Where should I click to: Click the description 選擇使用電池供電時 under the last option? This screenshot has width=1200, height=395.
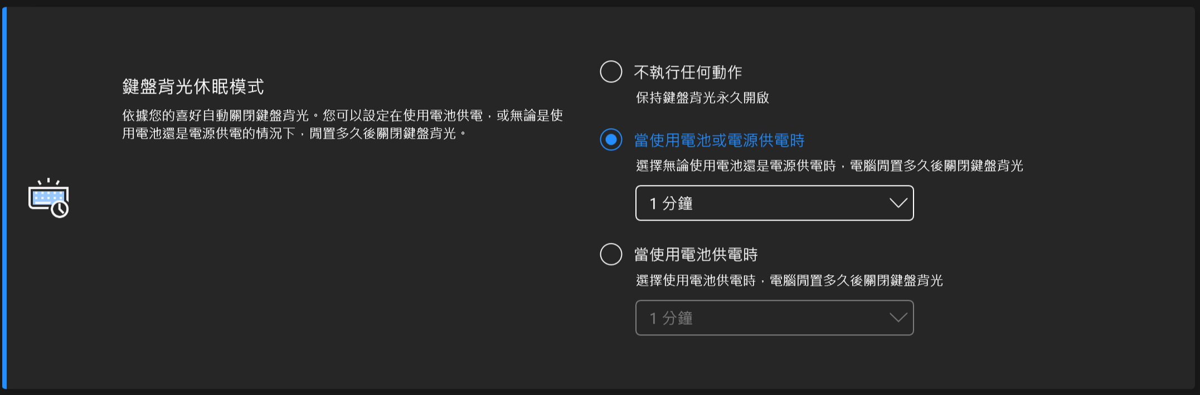(x=789, y=281)
